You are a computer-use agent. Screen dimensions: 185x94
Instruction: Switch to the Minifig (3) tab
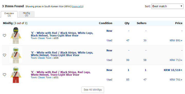(26, 14)
